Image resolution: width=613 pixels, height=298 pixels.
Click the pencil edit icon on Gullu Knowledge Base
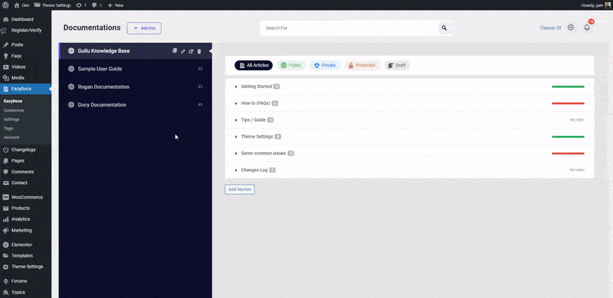tap(183, 51)
